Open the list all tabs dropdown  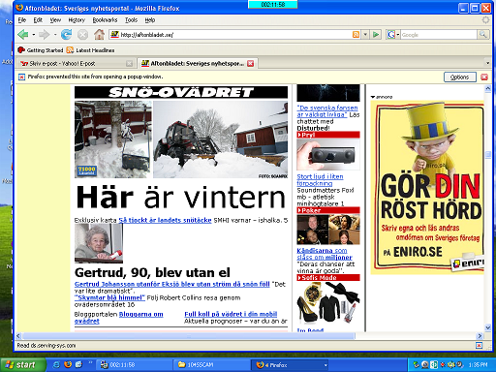(x=487, y=63)
